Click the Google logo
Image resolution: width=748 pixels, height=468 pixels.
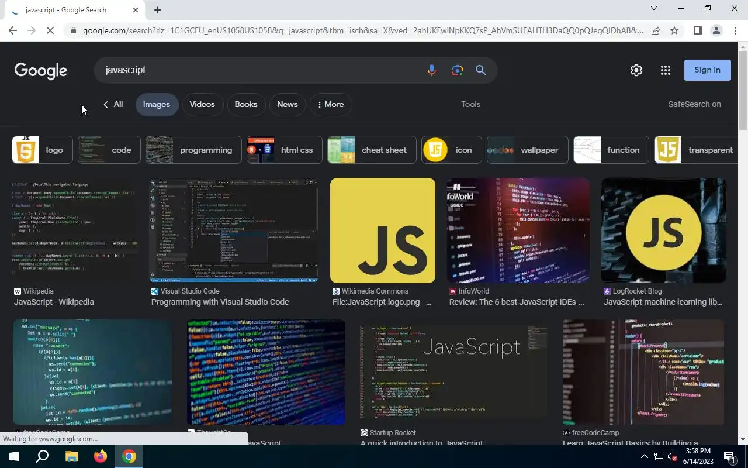[x=41, y=71]
